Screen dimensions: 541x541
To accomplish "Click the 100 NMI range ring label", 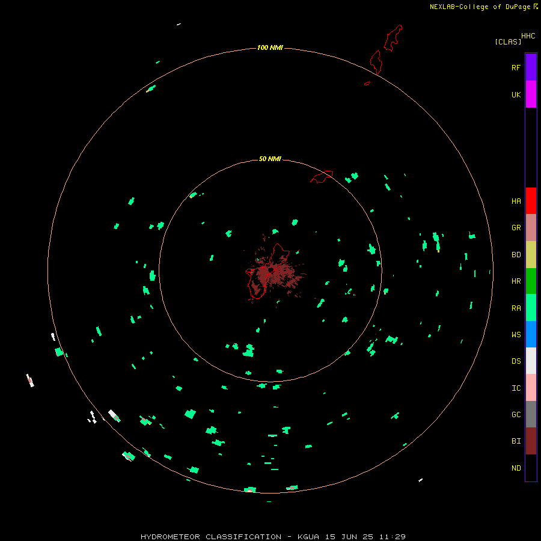I will (x=270, y=47).
